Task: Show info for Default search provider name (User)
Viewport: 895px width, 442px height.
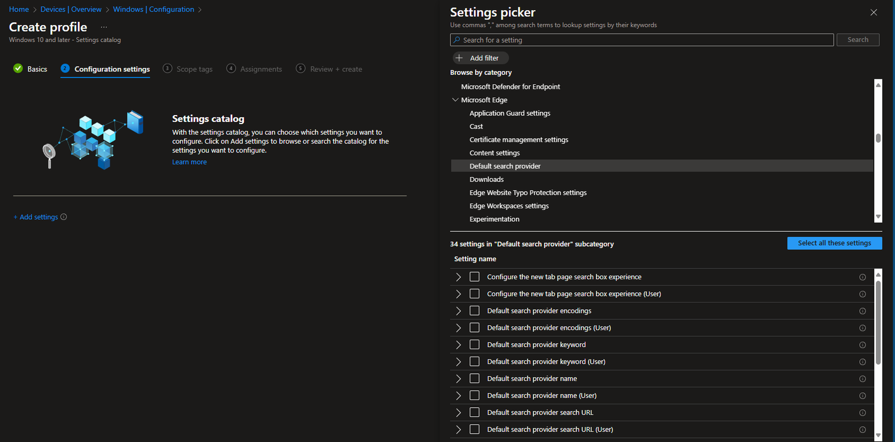Action: tap(863, 396)
